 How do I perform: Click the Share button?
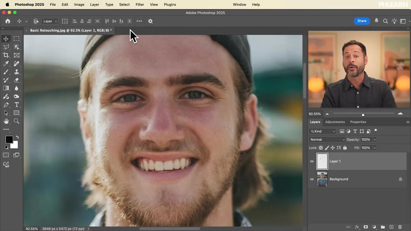362,21
